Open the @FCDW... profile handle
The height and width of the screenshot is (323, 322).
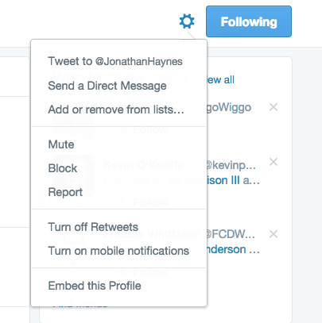point(230,234)
